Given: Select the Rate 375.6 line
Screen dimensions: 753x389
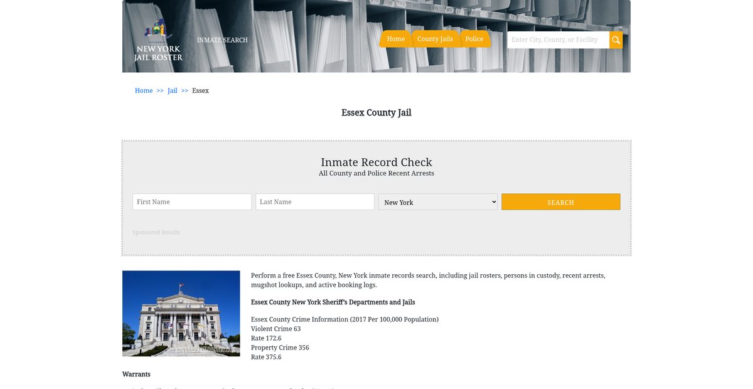Looking at the screenshot, I should coord(266,357).
